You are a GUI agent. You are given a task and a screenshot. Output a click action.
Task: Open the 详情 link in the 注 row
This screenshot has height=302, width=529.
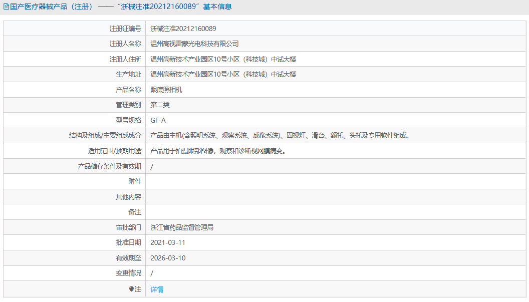pyautogui.click(x=156, y=288)
